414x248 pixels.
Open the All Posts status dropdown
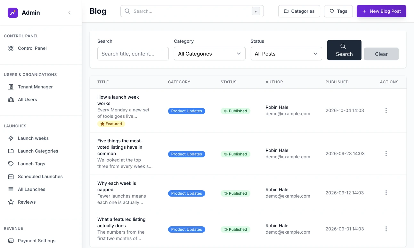pyautogui.click(x=286, y=54)
